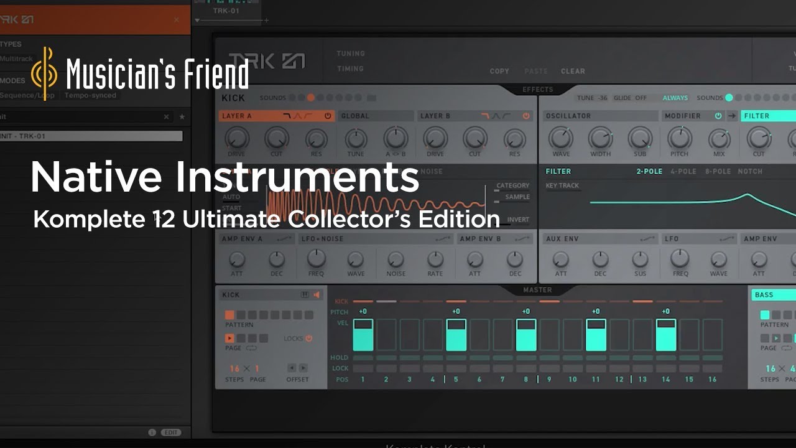Select Layer A low-pass filter shape icon
This screenshot has height=448, width=796.
pos(287,116)
